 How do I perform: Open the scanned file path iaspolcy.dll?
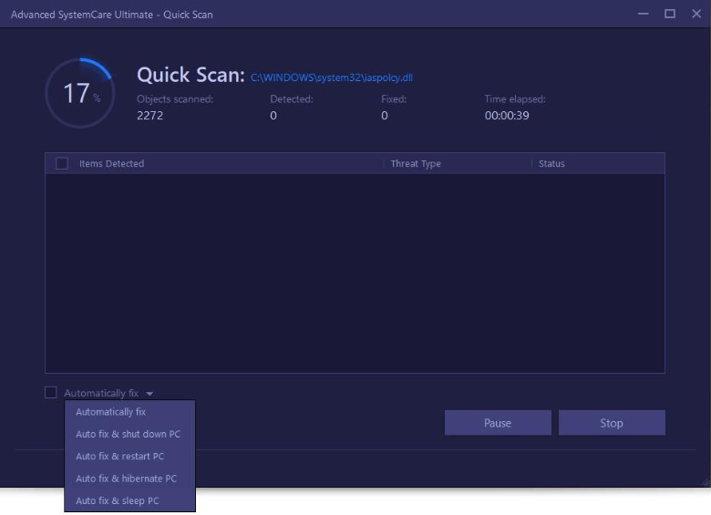click(x=332, y=77)
